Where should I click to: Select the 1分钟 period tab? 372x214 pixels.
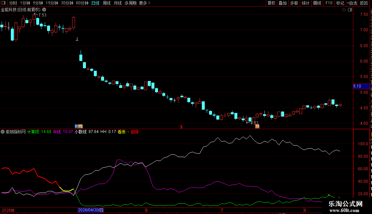click(25, 3)
